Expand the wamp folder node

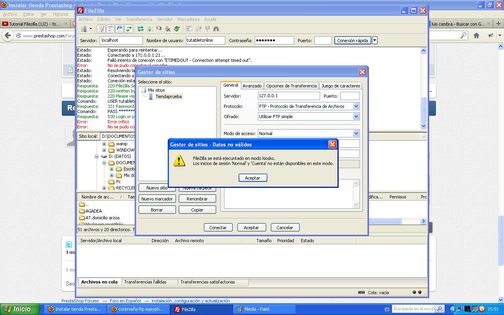click(104, 144)
